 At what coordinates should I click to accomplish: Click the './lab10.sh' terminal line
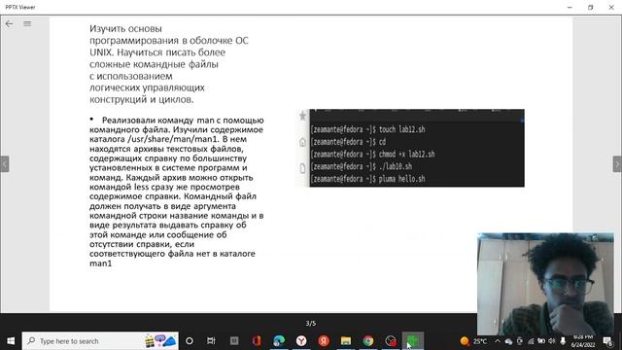pyautogui.click(x=362, y=166)
